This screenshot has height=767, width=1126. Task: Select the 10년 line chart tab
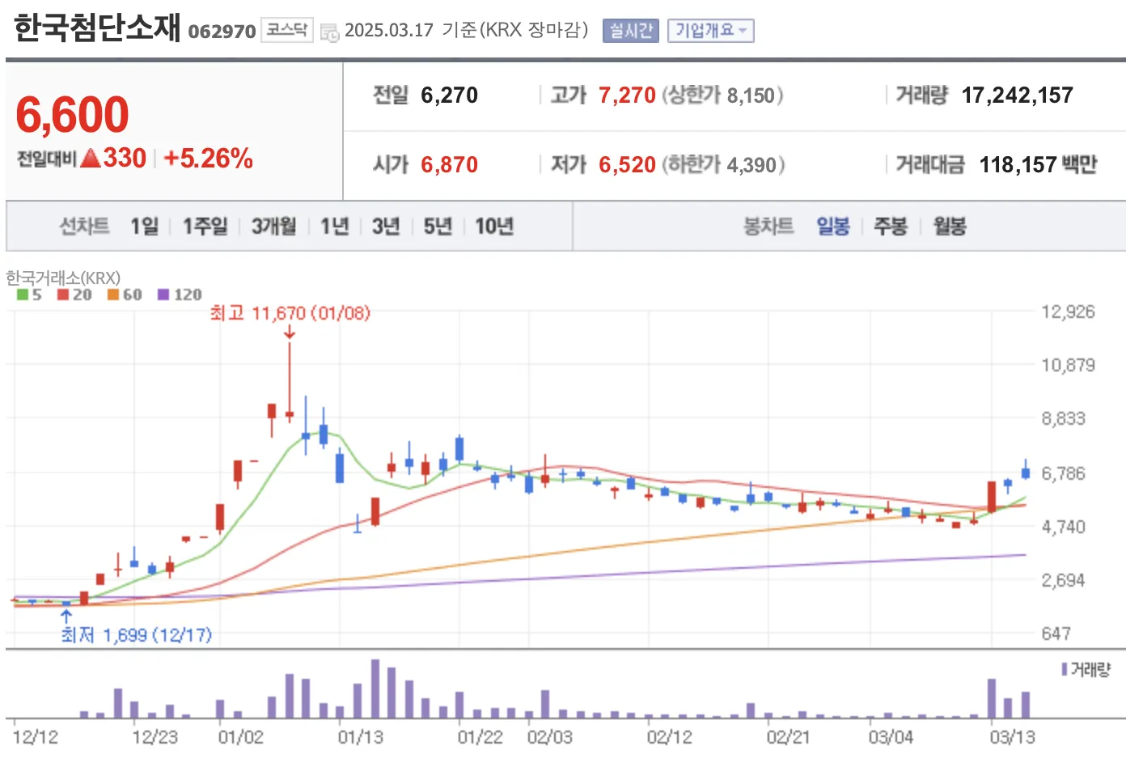(x=494, y=227)
